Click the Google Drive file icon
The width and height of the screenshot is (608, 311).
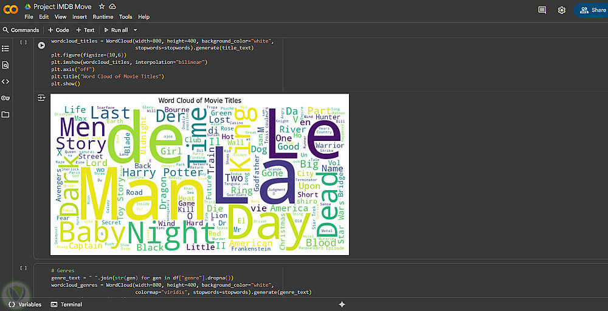point(27,6)
